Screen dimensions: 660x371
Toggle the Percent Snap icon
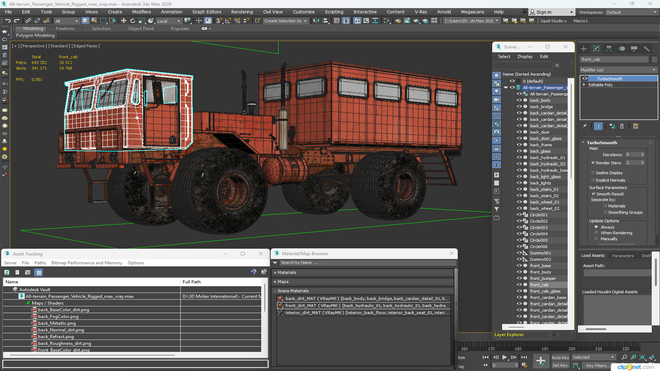[237, 21]
